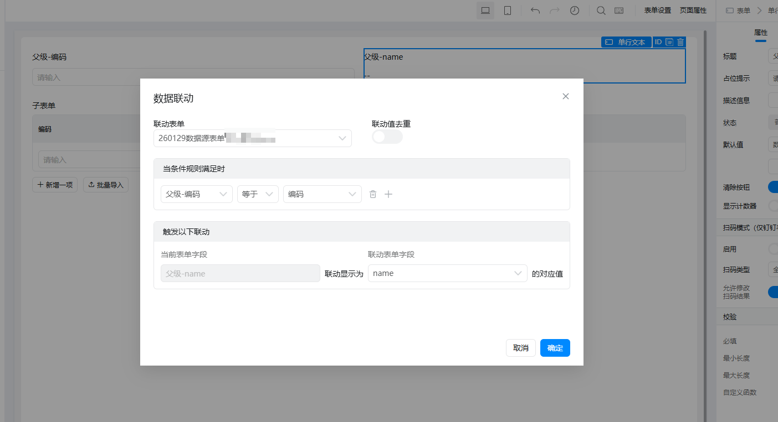
Task: Click the ID badge on selected field
Action: (658, 42)
